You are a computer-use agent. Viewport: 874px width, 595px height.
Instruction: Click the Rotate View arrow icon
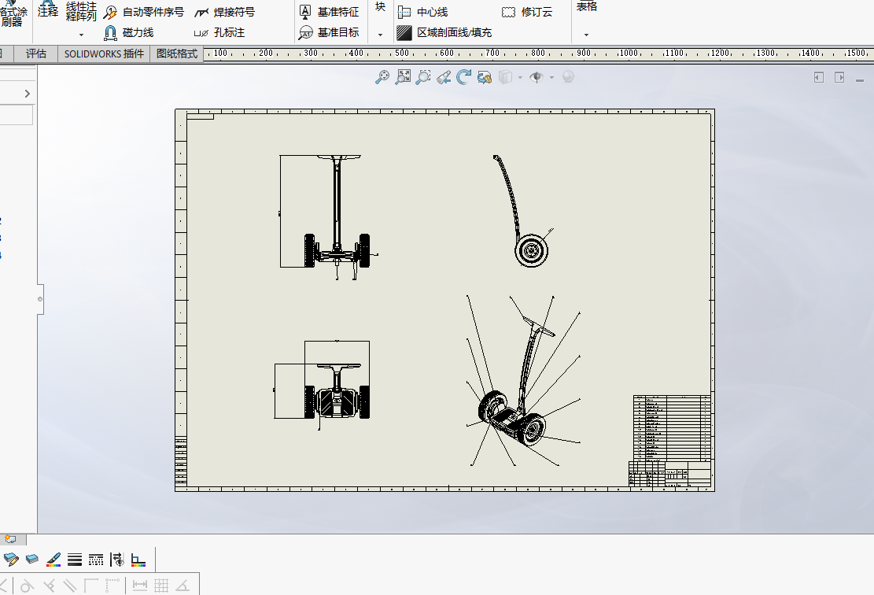pos(464,77)
